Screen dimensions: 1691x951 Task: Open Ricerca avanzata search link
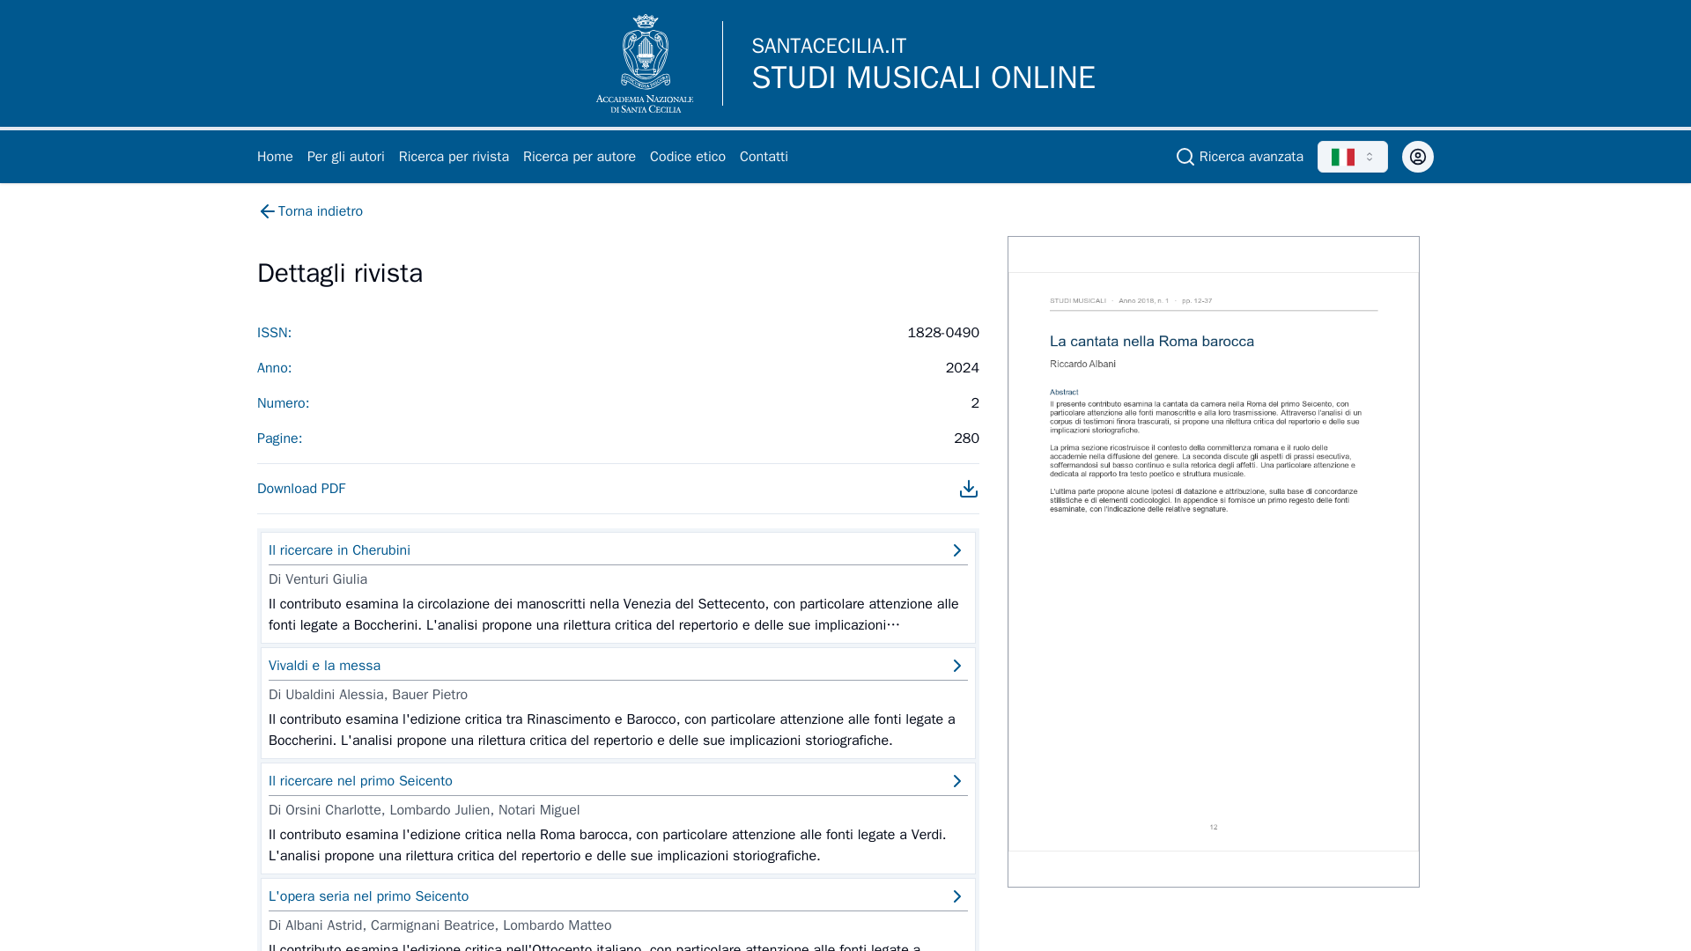1252,157
